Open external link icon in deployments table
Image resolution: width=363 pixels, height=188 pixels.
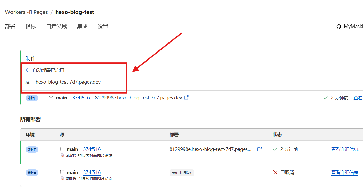tap(260, 149)
